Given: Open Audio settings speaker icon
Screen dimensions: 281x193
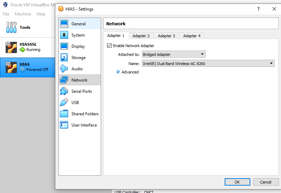Looking at the screenshot, I should [x=64, y=69].
